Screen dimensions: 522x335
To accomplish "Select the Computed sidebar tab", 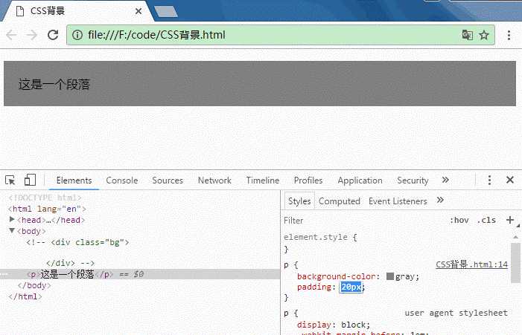I will (x=340, y=201).
